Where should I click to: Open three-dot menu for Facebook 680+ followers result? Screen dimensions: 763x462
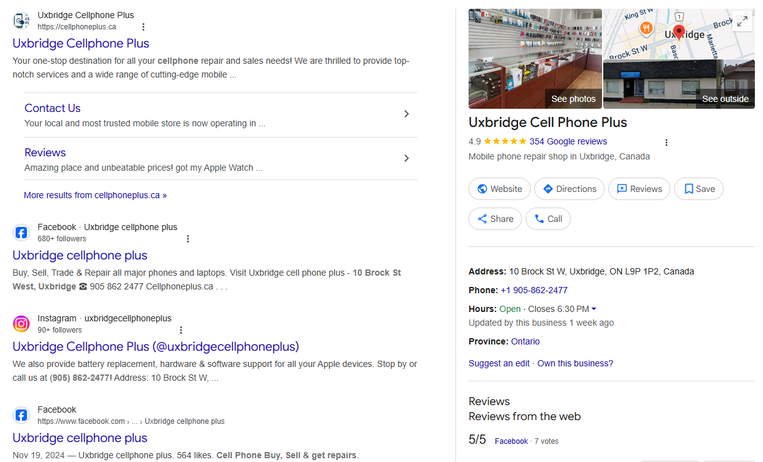point(188,239)
